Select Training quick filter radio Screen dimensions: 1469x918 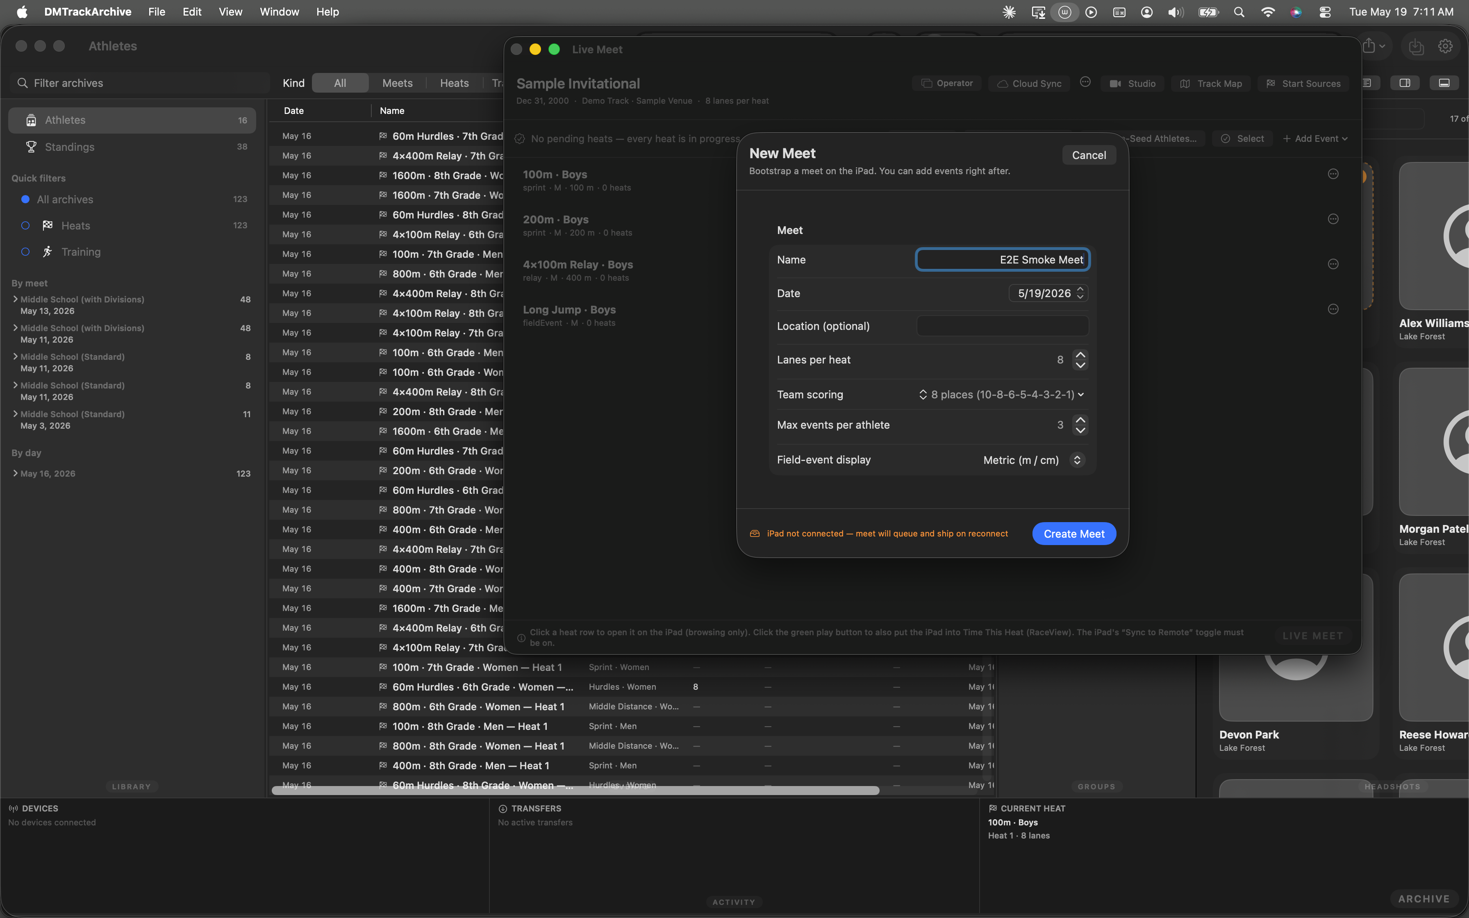click(x=25, y=251)
